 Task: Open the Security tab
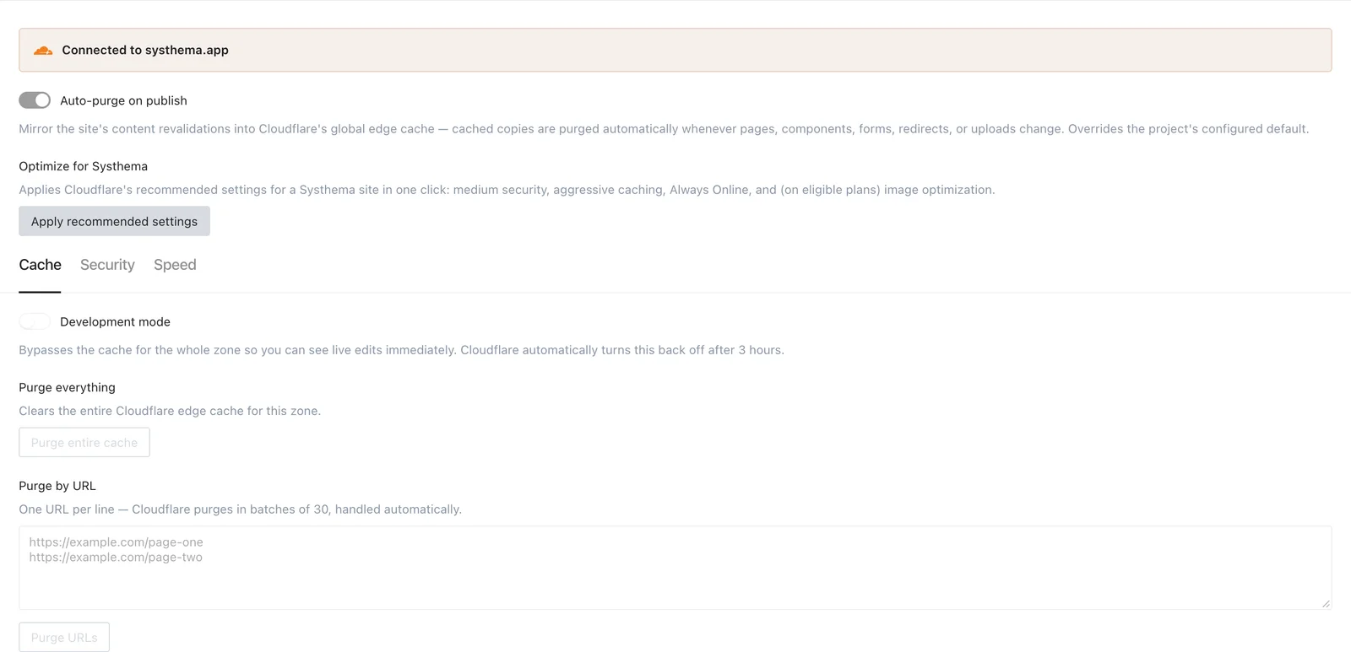click(x=107, y=265)
